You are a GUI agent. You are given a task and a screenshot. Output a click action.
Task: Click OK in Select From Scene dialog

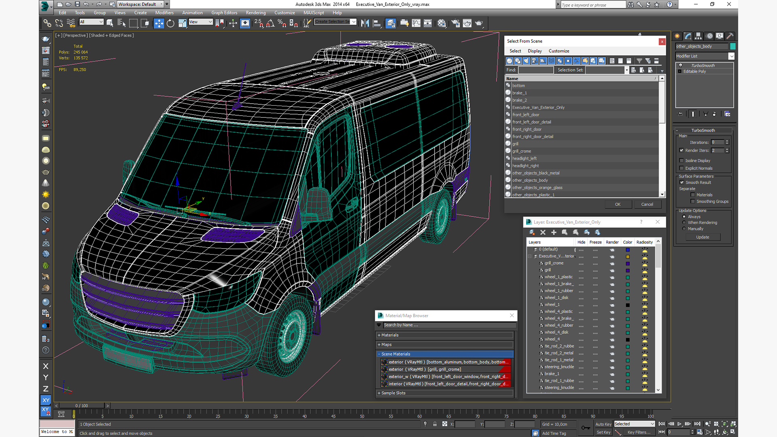pyautogui.click(x=618, y=204)
